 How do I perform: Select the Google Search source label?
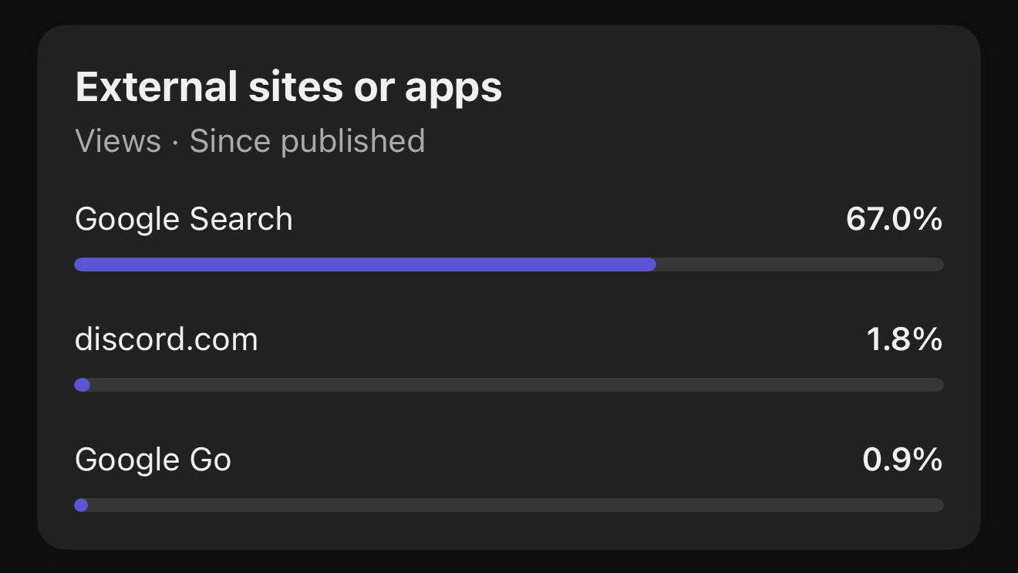click(184, 219)
